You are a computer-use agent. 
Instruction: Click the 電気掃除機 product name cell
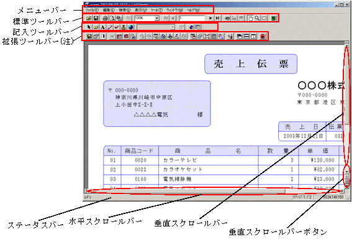(209, 179)
